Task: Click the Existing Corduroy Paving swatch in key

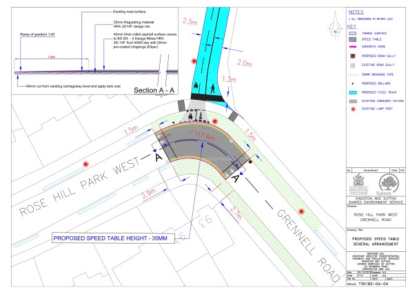Action: point(353,101)
